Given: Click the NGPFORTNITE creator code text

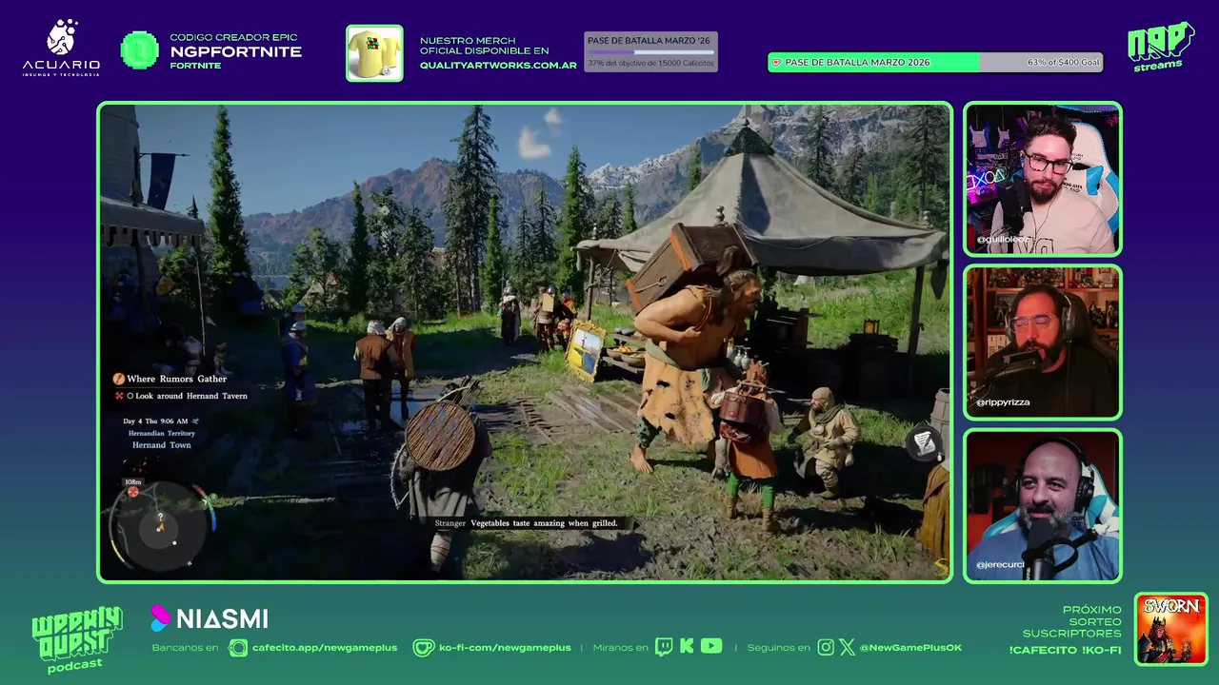Looking at the screenshot, I should click(236, 51).
